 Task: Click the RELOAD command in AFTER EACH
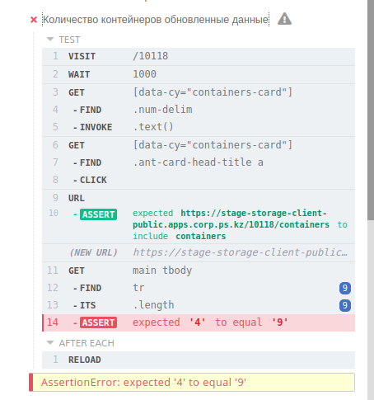199,360
